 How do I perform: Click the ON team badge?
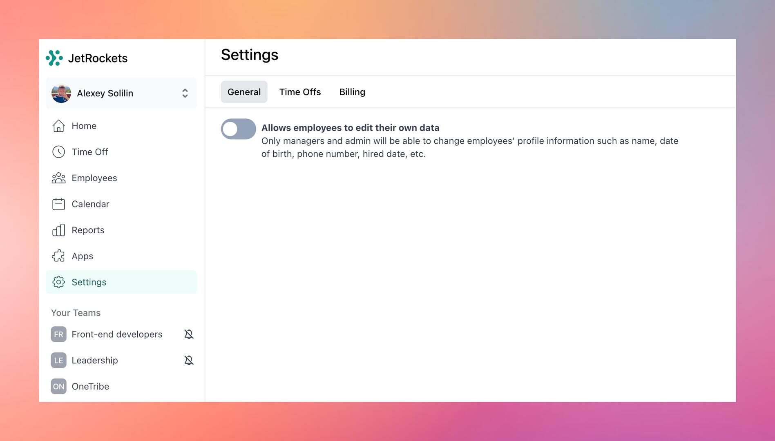coord(58,386)
